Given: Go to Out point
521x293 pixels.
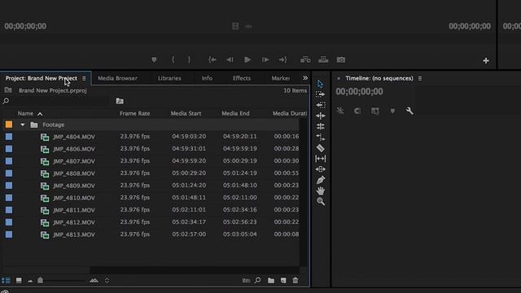Looking at the screenshot, I should pyautogui.click(x=282, y=59).
